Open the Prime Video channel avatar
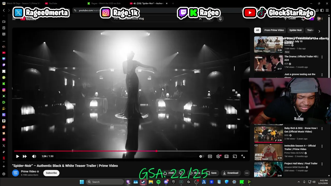 click(x=16, y=173)
